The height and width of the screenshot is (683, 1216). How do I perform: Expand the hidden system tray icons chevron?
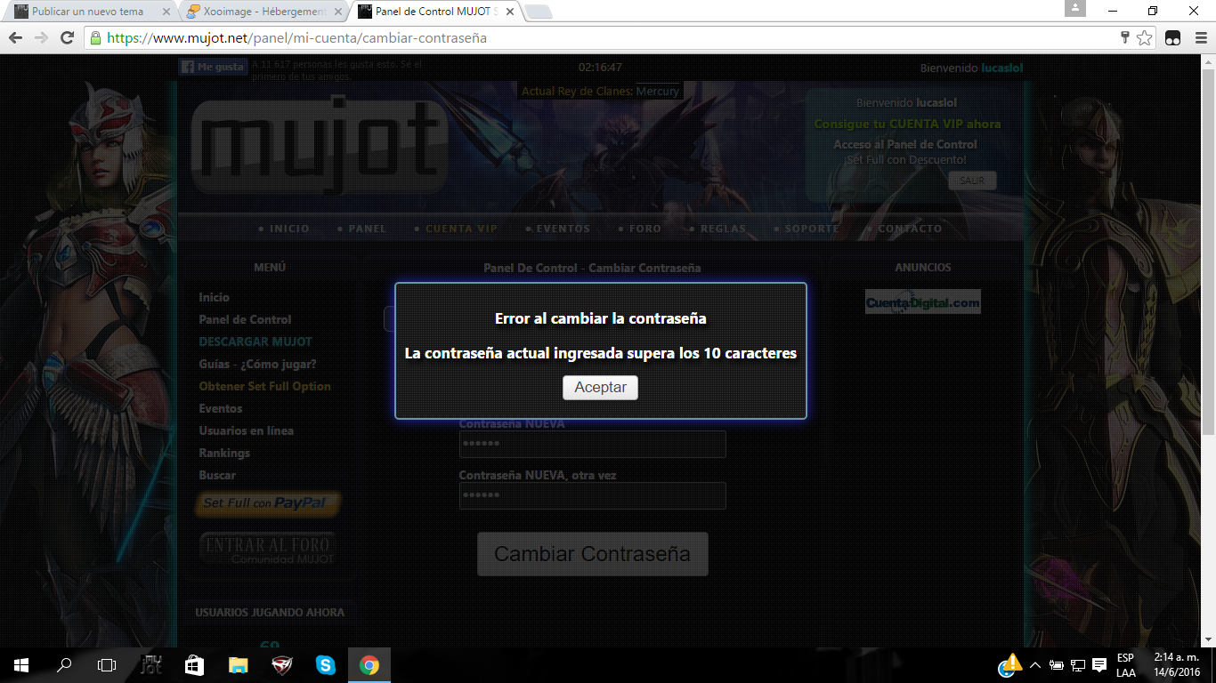tap(1034, 665)
